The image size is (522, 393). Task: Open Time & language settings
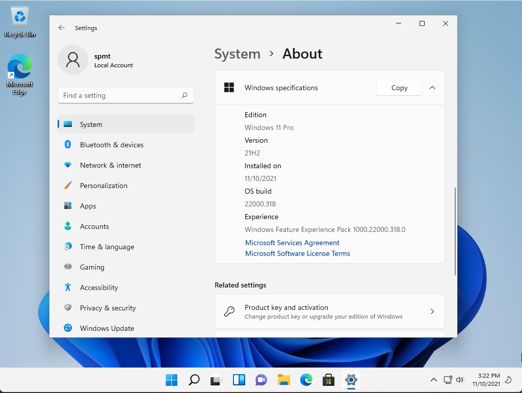126,247
